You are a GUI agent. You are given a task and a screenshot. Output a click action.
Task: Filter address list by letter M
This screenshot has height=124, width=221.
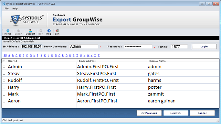pyautogui.click(x=52, y=55)
